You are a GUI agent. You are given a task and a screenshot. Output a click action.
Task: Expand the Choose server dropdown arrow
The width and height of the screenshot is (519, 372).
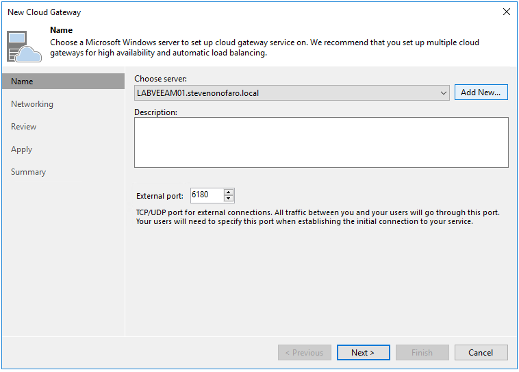[444, 92]
